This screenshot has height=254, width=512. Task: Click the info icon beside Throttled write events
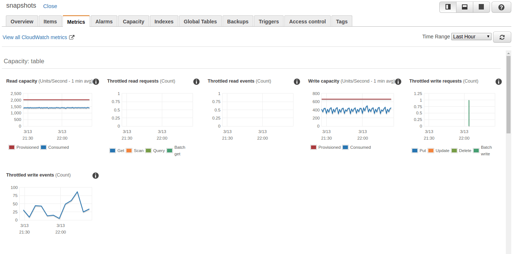[95, 175]
